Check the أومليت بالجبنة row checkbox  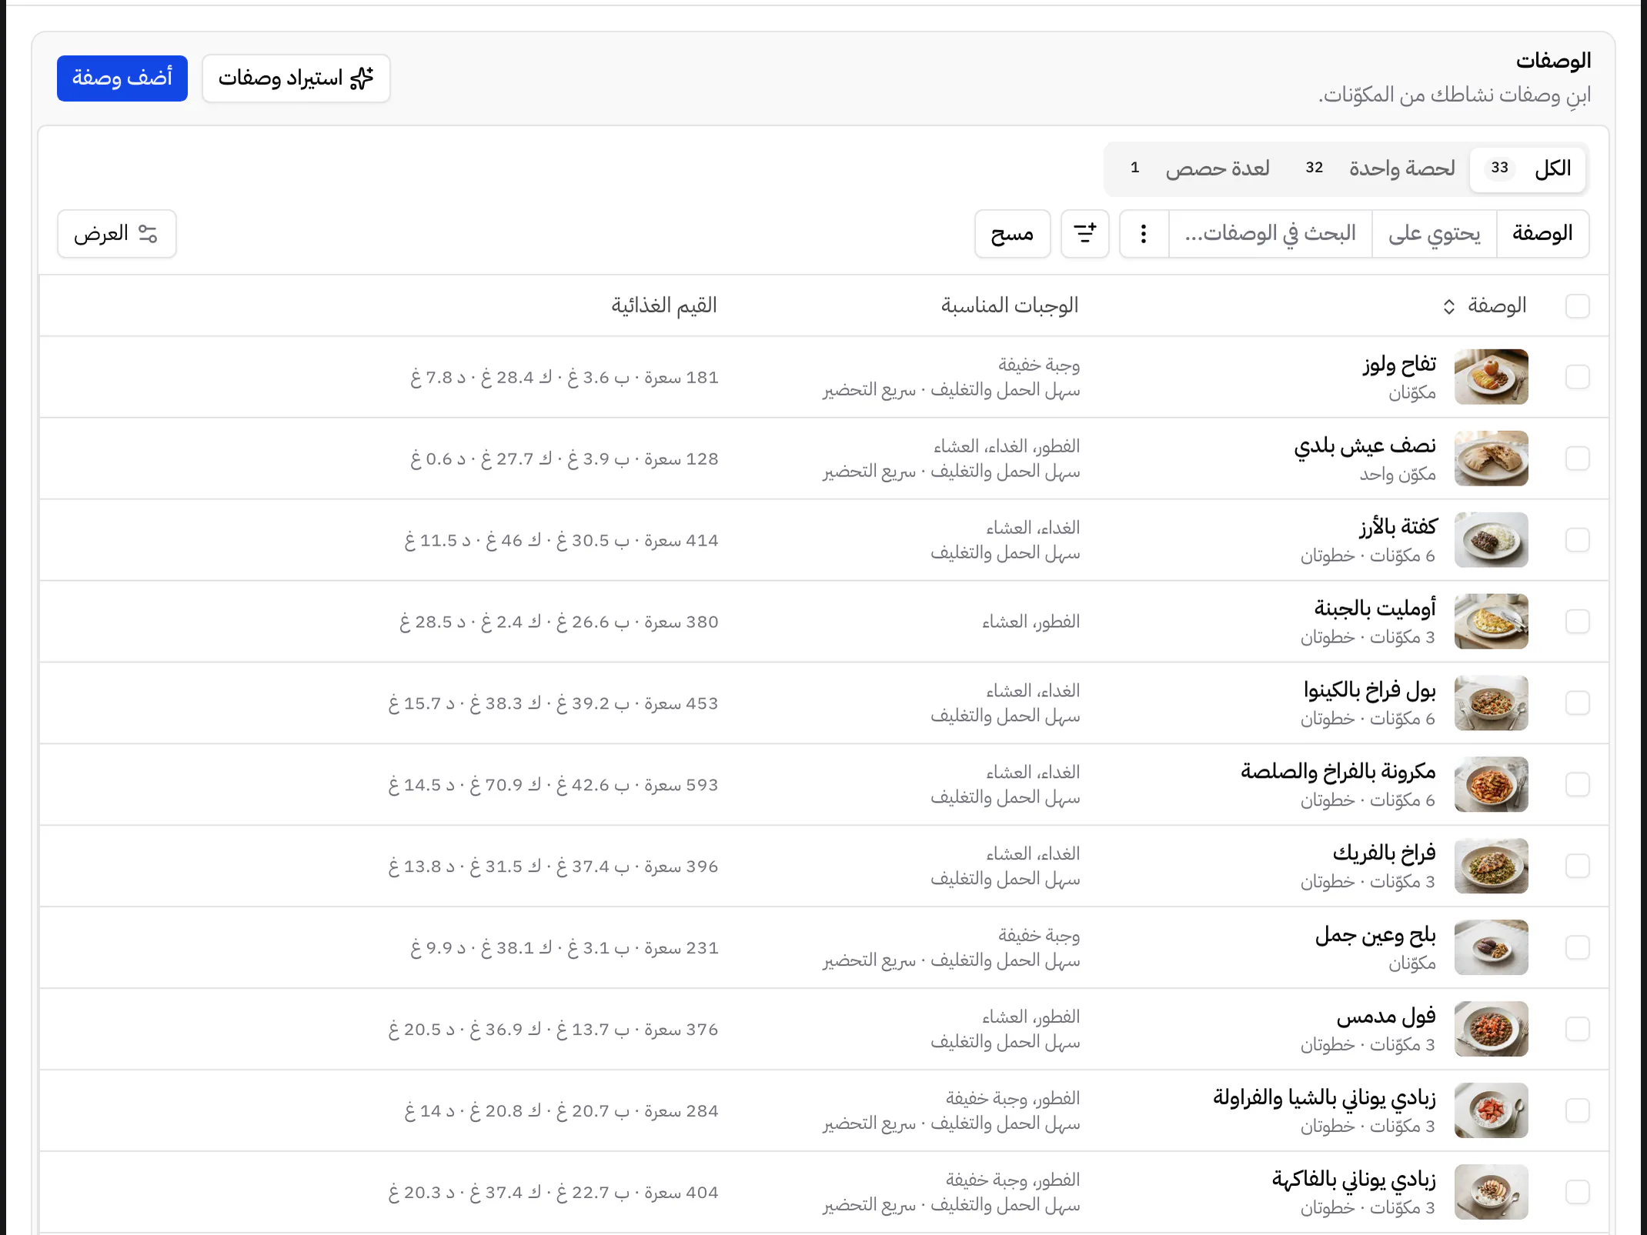pyautogui.click(x=1578, y=622)
